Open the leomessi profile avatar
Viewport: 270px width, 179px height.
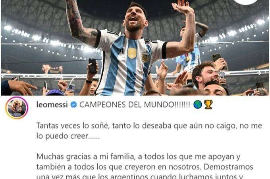[x=17, y=108]
